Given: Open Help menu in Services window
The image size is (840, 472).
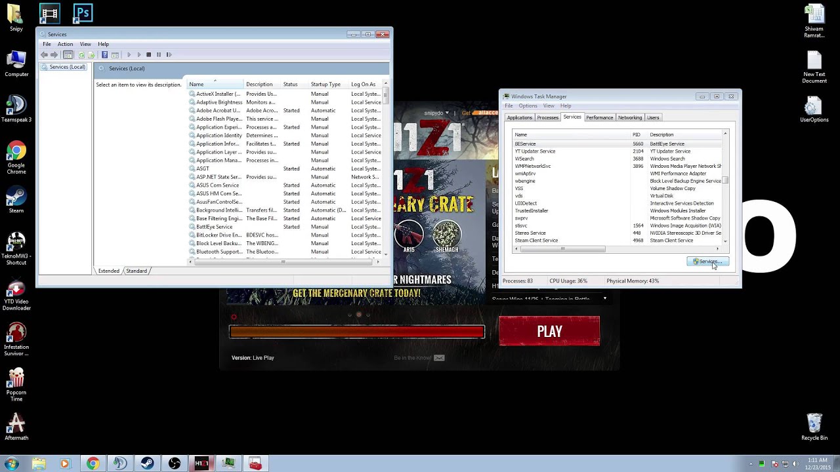Looking at the screenshot, I should (x=103, y=44).
